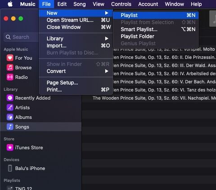Click the green zoom button
The image size is (216, 190).
coord(21,18)
